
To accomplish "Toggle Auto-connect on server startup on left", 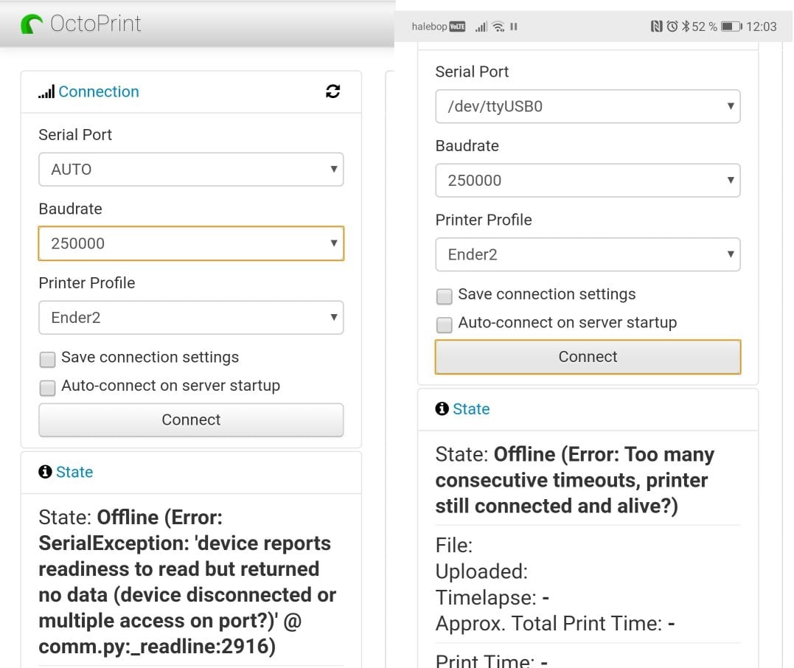I will coord(48,388).
